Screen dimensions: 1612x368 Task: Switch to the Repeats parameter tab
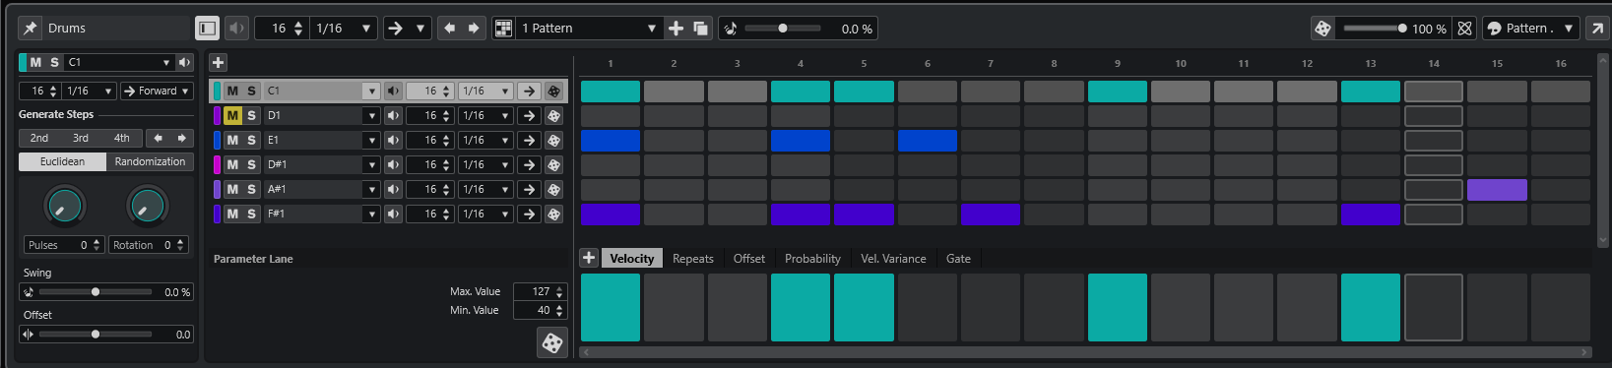693,259
